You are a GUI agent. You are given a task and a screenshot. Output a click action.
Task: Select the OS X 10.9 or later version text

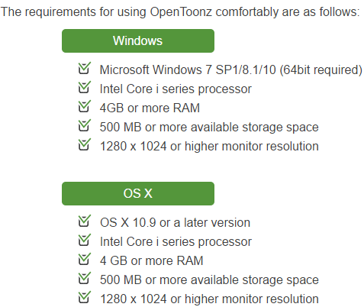175,222
